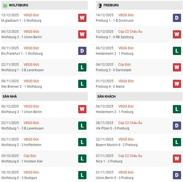183x182 pixels.
Task: Click the Wolfsburg club logo icon
Action: [x=5, y=5]
